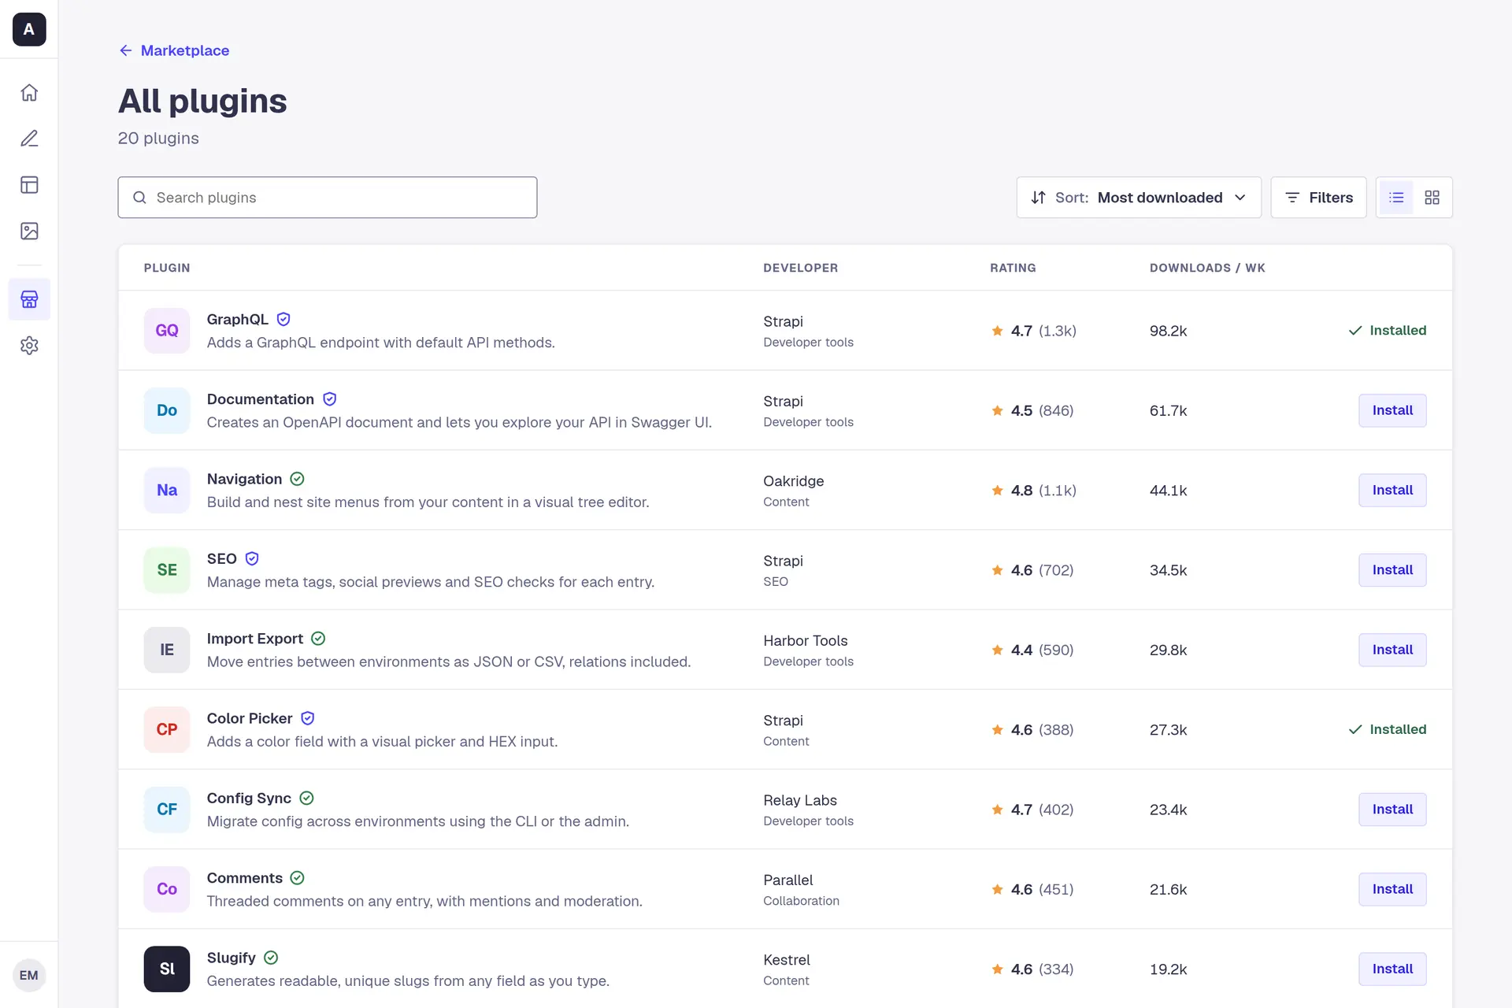Open the layout builder sidebar icon
Image resolution: width=1512 pixels, height=1008 pixels.
click(x=29, y=185)
